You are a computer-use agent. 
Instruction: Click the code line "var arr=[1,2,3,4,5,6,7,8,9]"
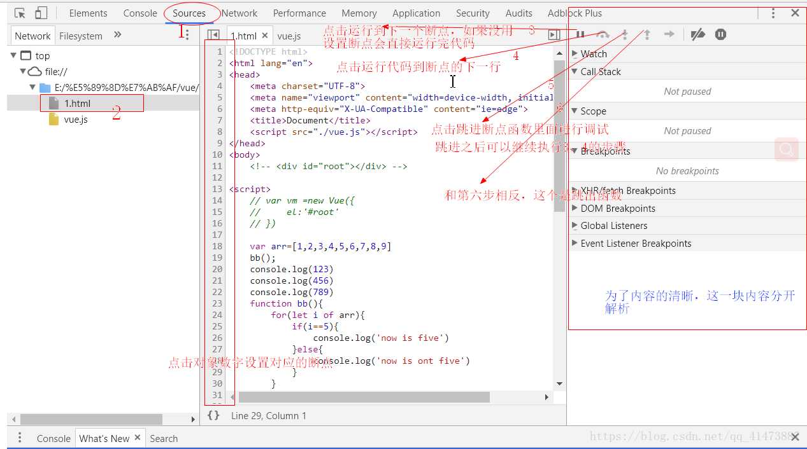click(320, 246)
